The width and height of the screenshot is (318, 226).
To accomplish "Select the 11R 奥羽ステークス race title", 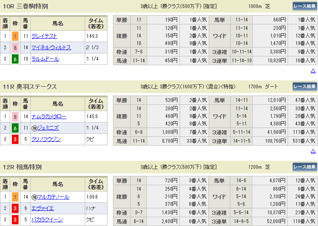I will point(30,87).
